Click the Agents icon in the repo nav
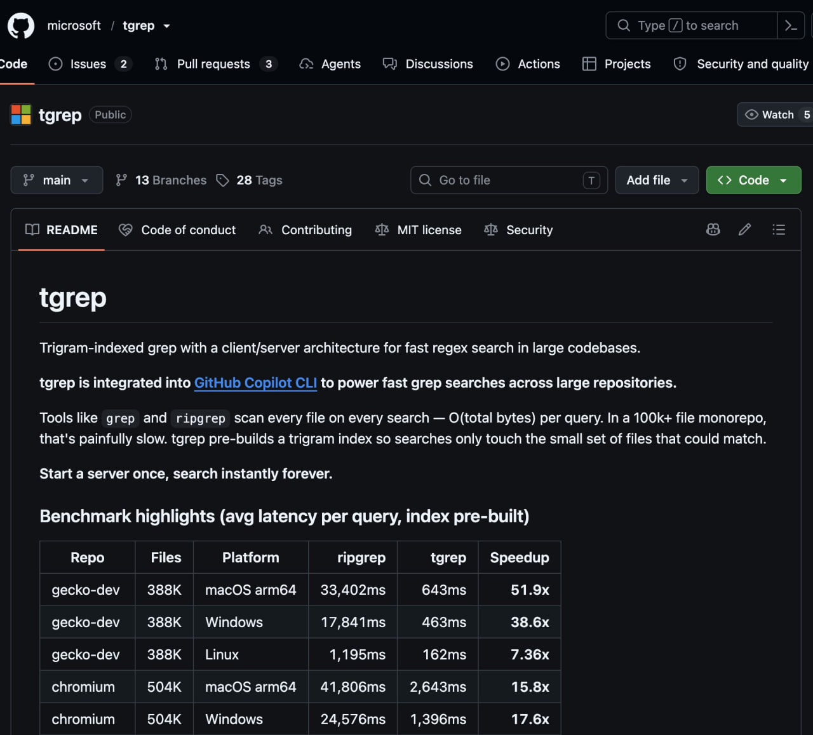Viewport: 813px width, 735px height. [x=306, y=64]
